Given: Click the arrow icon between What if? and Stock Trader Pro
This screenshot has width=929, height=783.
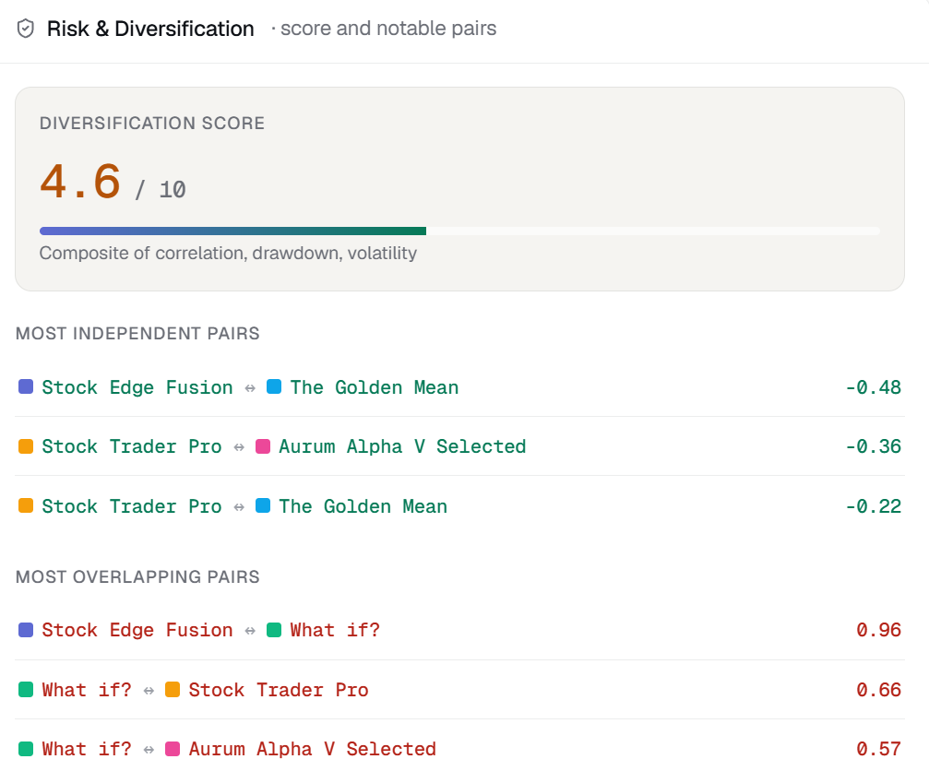Looking at the screenshot, I should 149,691.
